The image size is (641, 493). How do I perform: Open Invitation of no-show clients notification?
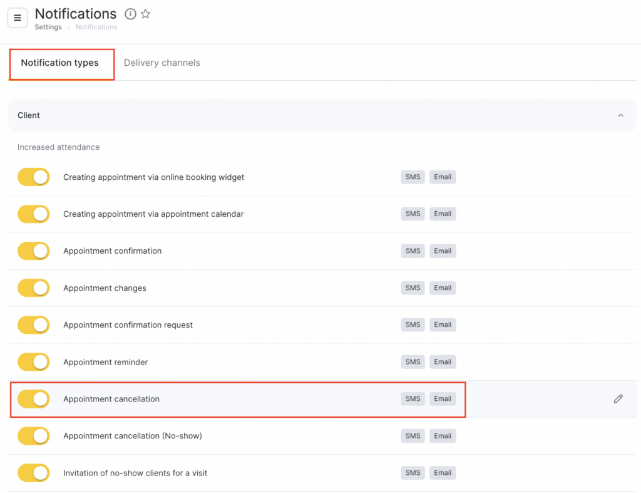[135, 473]
